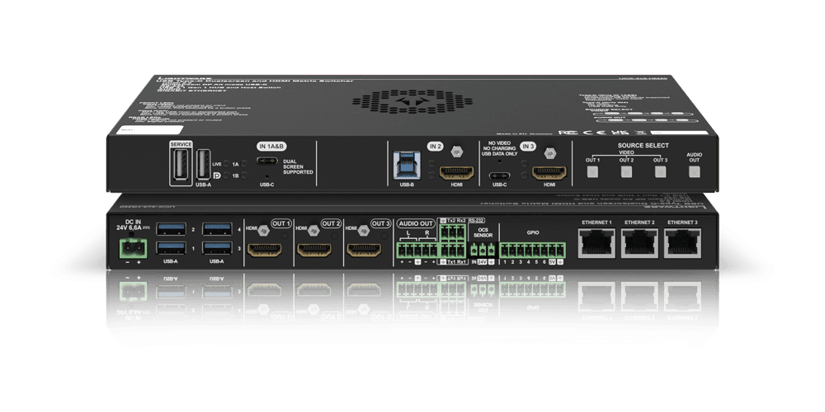Click the DisplayPort logo by the LIVE LED
The width and height of the screenshot is (825, 412).
click(x=217, y=176)
